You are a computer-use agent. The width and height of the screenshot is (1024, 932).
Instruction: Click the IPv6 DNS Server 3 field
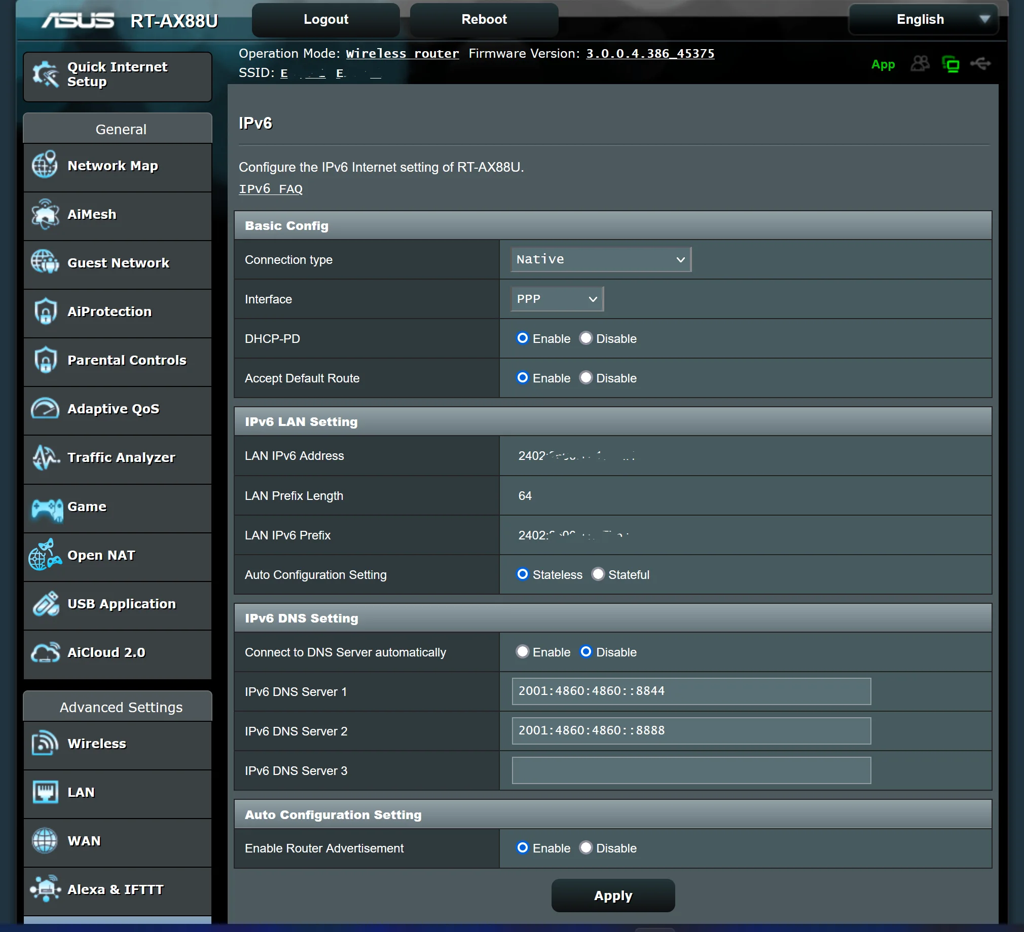[x=691, y=770]
